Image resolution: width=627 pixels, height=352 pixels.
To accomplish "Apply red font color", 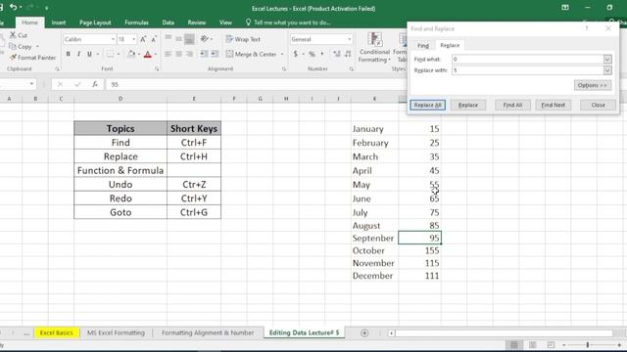I will click(x=148, y=54).
